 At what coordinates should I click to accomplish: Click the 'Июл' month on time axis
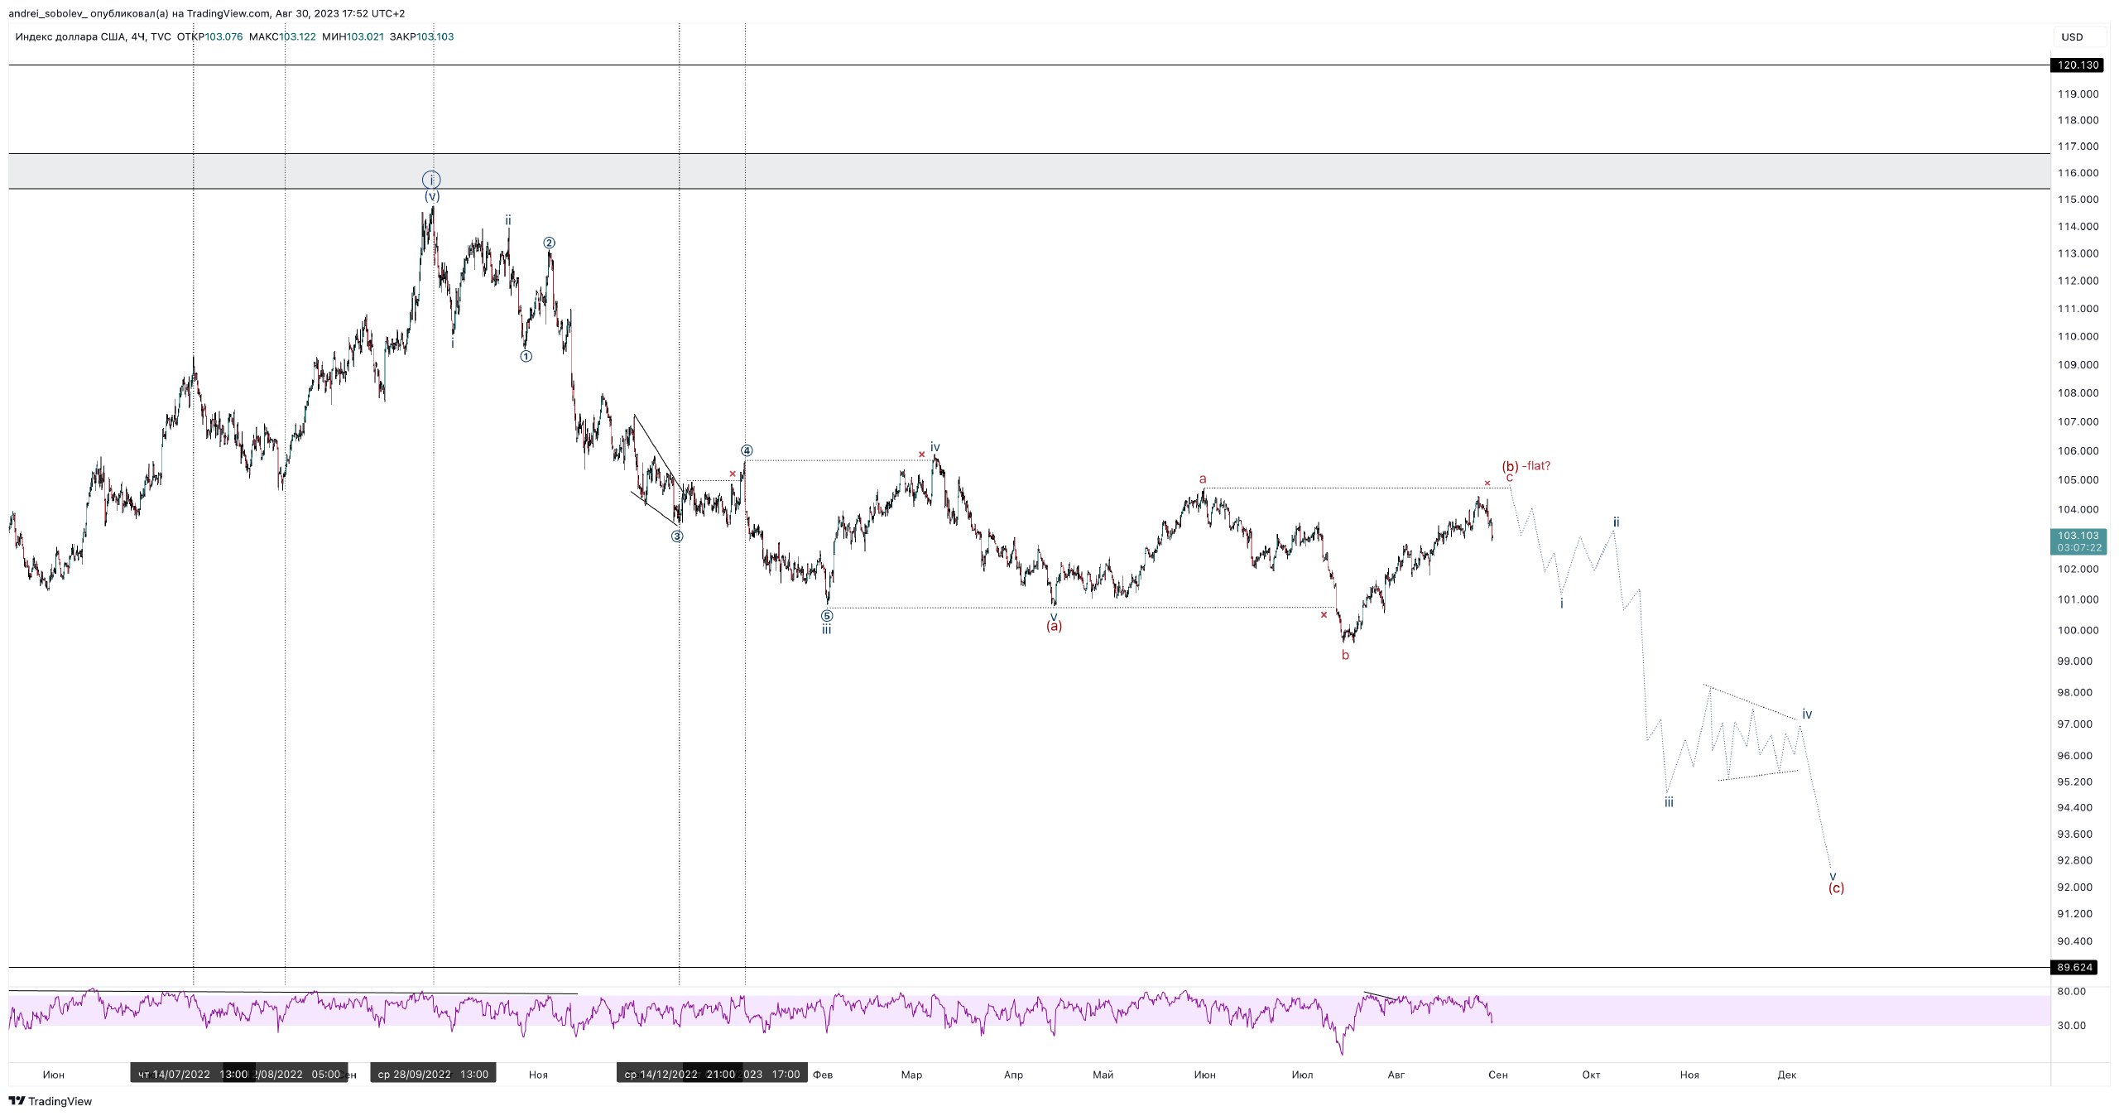1302,1075
